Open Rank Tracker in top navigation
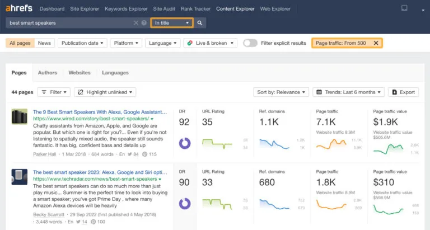Screen dimensions: 430x230 tap(195, 9)
